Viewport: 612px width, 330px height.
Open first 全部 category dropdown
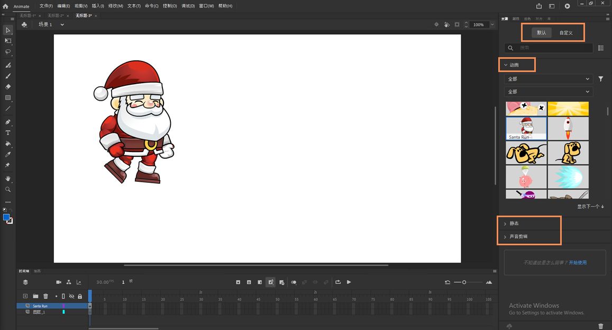[x=549, y=79]
